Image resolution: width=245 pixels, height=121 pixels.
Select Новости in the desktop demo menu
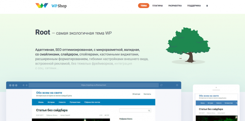pos(62,103)
